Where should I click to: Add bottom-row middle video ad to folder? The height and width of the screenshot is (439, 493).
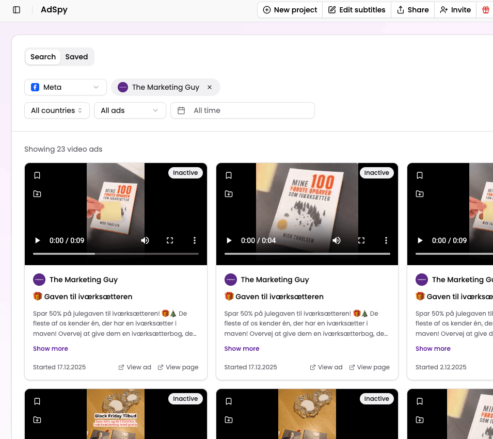[229, 420]
